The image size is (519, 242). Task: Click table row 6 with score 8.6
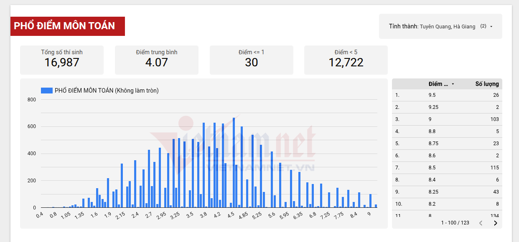click(447, 156)
